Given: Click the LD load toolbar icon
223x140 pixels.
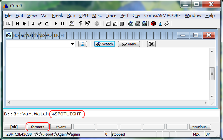Looking at the screenshot, I should coord(8,23).
